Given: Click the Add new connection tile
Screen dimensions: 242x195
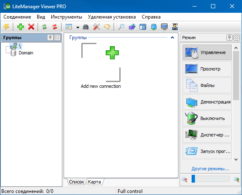Looking at the screenshot, I should pos(101,66).
